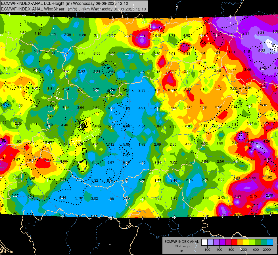This screenshot has width=278, height=255.
Task: Click the light lavender legend swatch
Action: pyautogui.click(x=210, y=243)
